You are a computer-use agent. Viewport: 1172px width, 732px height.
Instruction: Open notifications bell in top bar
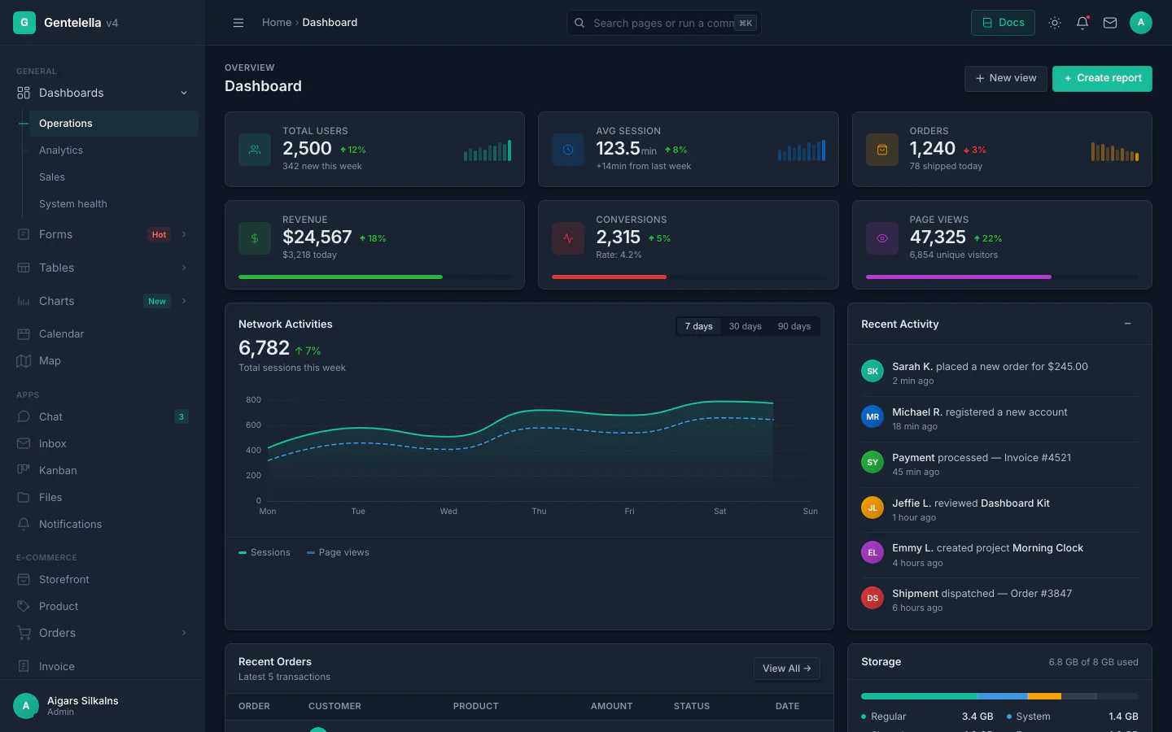[1082, 23]
